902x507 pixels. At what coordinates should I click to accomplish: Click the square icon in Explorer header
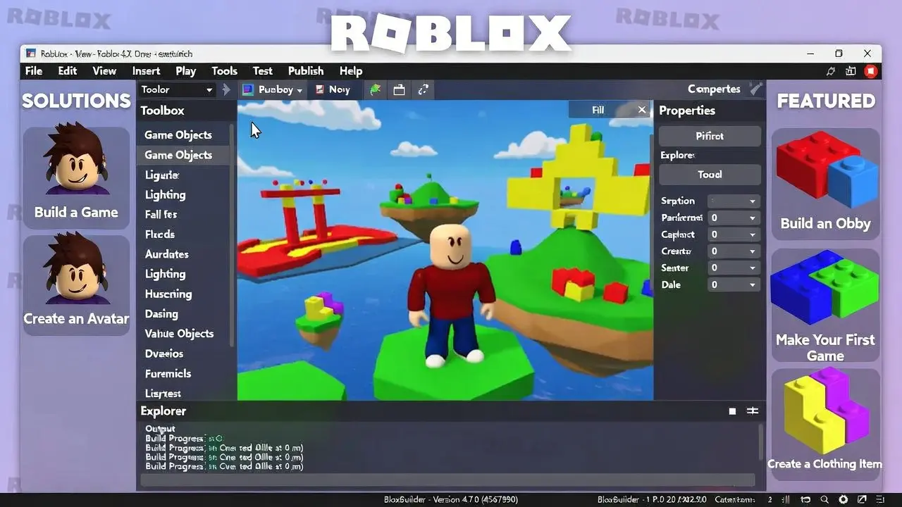(x=732, y=411)
